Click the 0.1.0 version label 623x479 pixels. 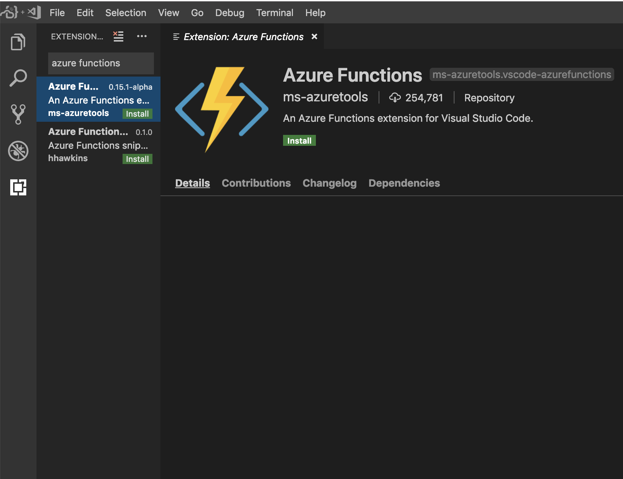pyautogui.click(x=144, y=132)
